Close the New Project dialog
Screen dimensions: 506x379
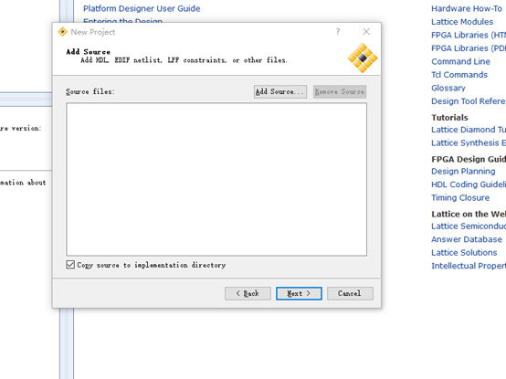(366, 32)
